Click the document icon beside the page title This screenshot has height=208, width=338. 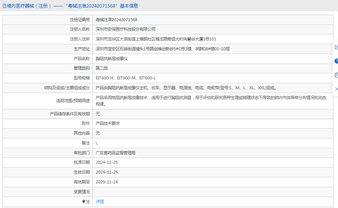4,6
